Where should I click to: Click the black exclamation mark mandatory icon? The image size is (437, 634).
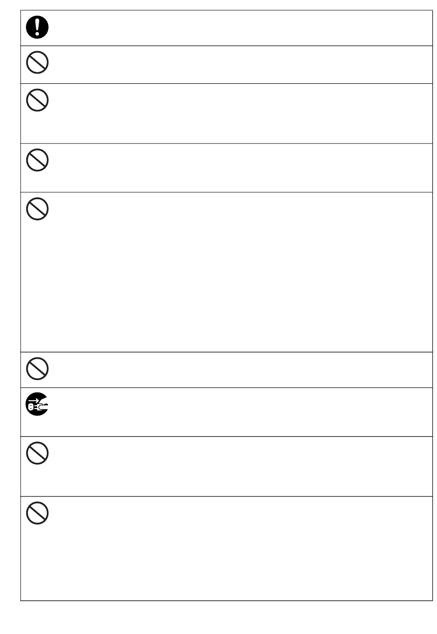pos(37,28)
